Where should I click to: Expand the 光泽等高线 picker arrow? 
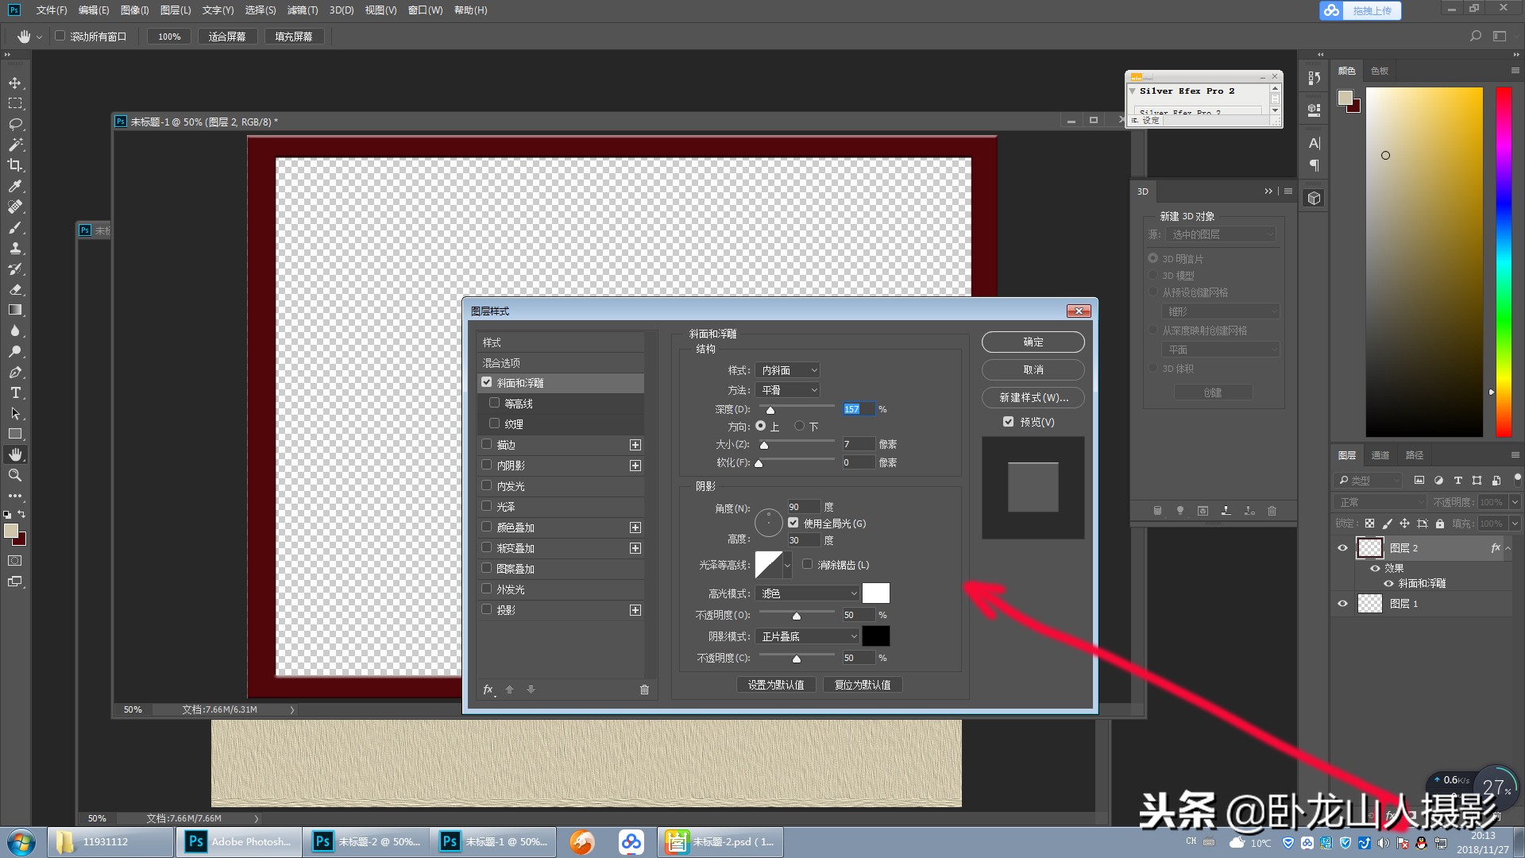[788, 565]
